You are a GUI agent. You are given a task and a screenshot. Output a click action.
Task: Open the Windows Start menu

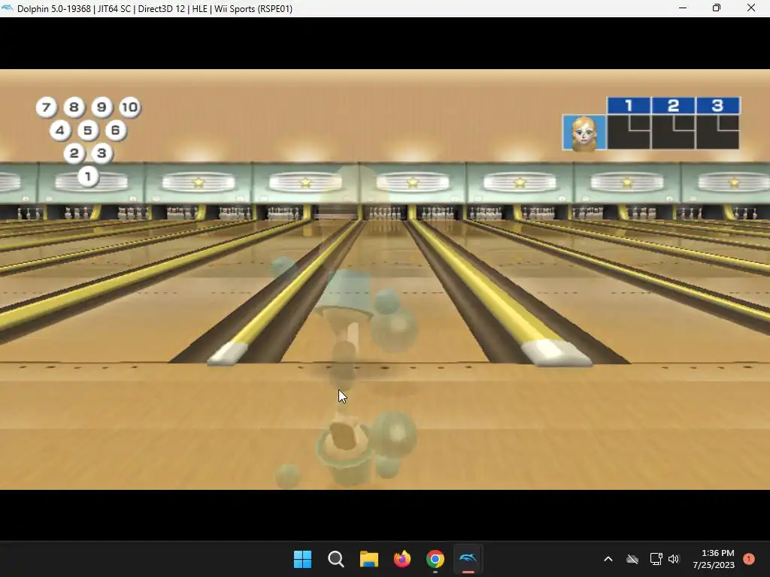pyautogui.click(x=302, y=559)
